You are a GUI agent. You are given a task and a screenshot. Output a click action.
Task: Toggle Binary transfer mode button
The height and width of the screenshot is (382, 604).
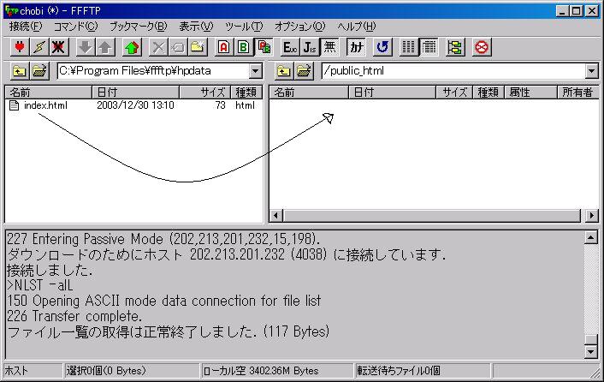pos(244,47)
